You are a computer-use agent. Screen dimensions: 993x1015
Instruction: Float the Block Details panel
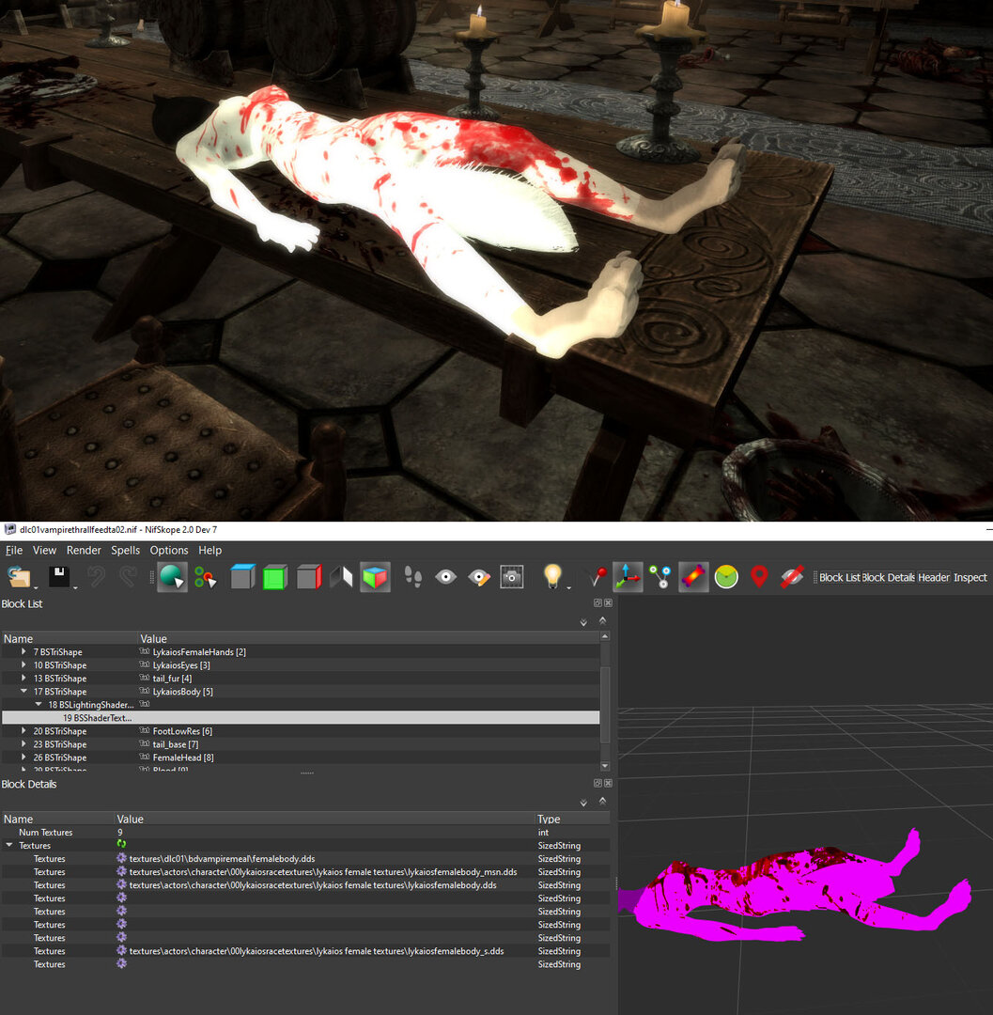(597, 783)
